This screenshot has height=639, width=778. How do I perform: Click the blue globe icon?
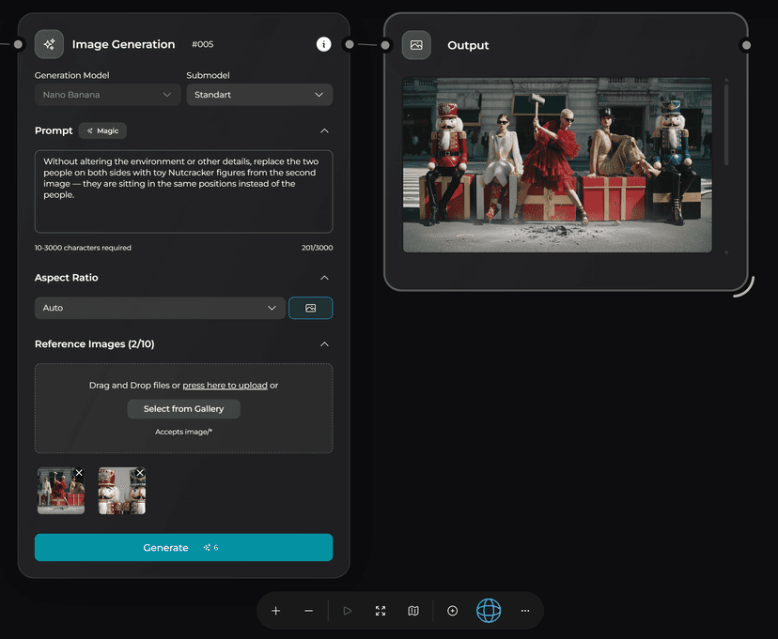489,611
